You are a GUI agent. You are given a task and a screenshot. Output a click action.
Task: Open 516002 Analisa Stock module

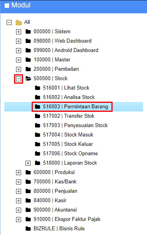(x=69, y=97)
